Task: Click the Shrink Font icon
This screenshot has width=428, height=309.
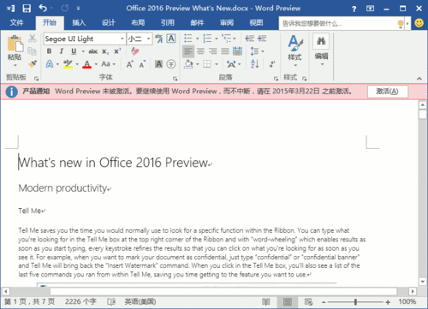Action: [x=142, y=64]
